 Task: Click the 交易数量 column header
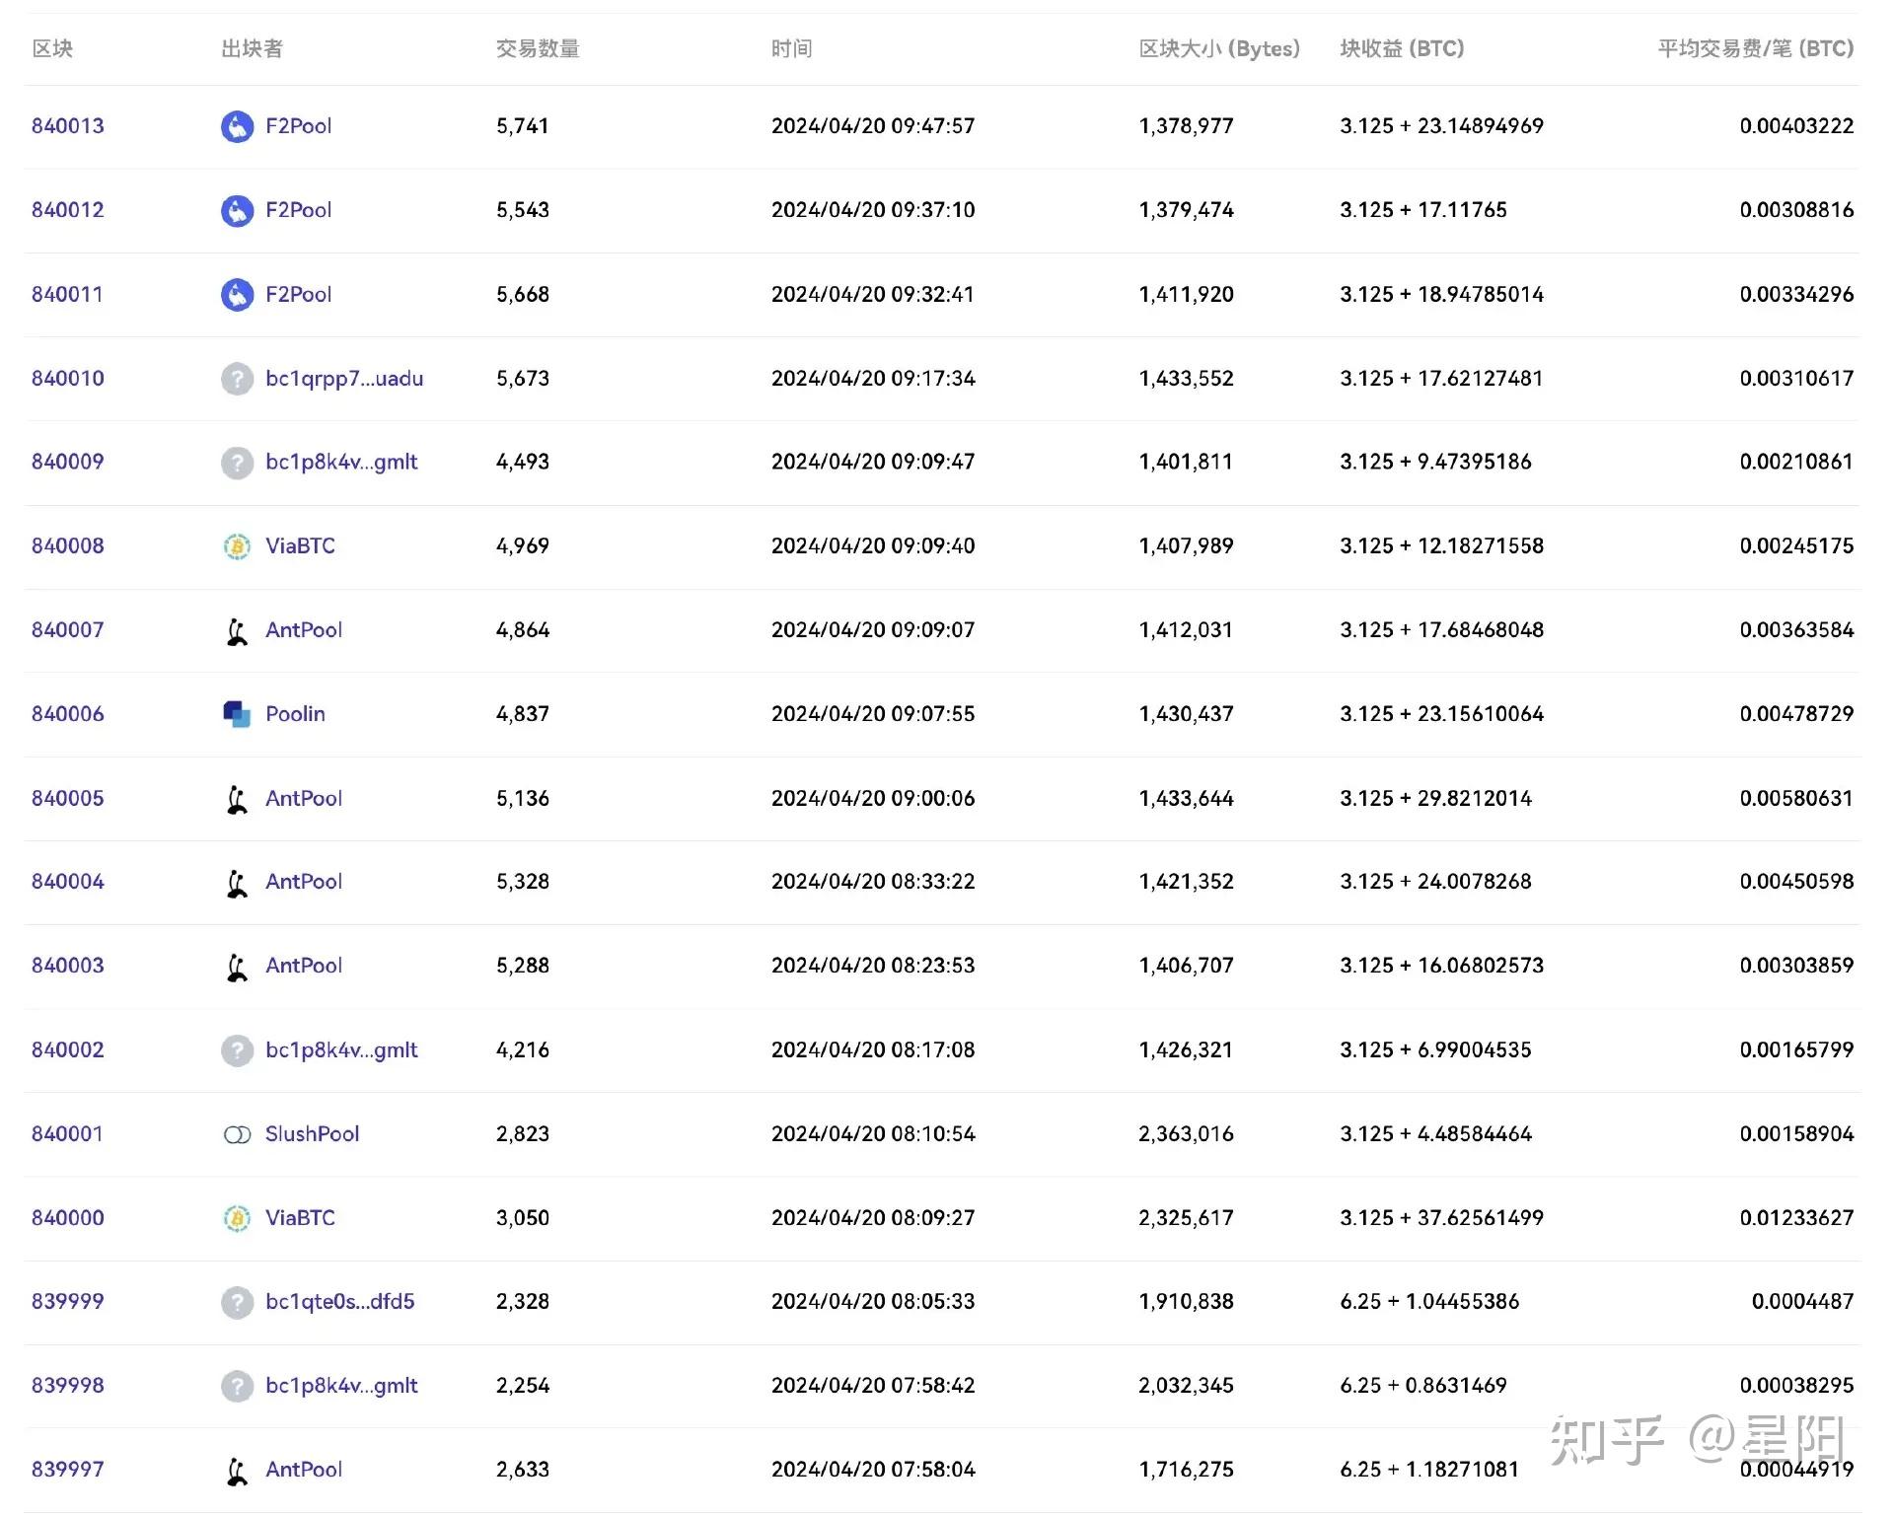(538, 48)
